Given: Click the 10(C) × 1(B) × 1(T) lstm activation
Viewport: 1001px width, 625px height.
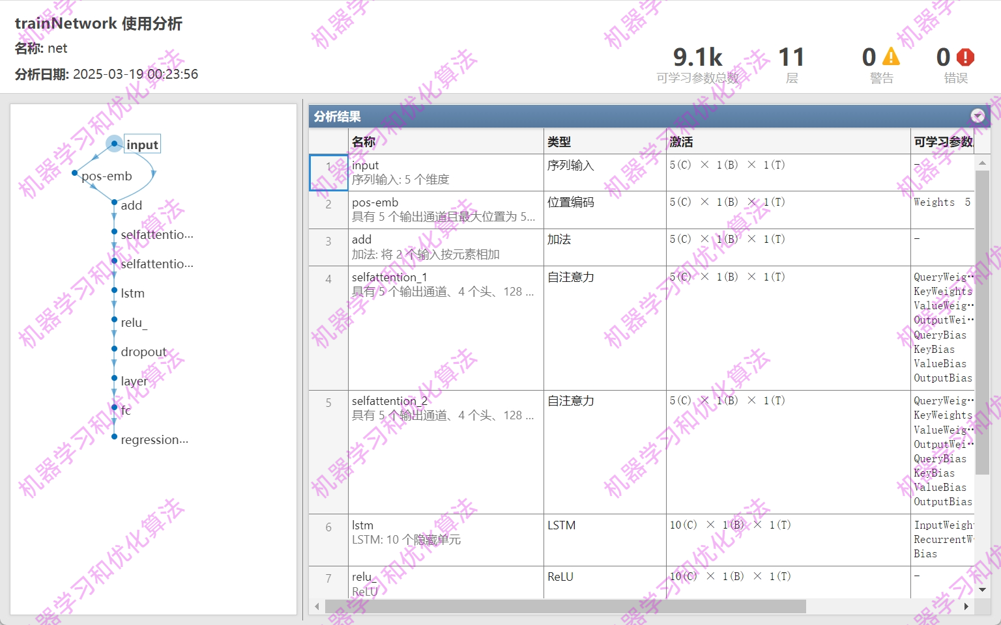Looking at the screenshot, I should point(730,525).
